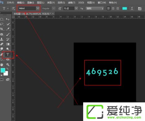Screen dimensions: 145x121
Task: Open the 图像(I) menu
Action: tap(31, 2)
